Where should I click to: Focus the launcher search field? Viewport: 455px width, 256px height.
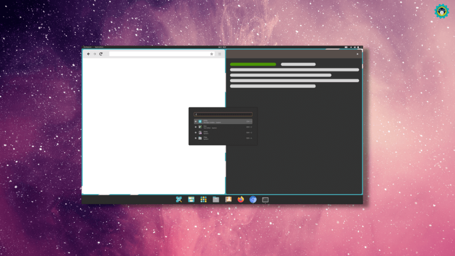(x=223, y=114)
